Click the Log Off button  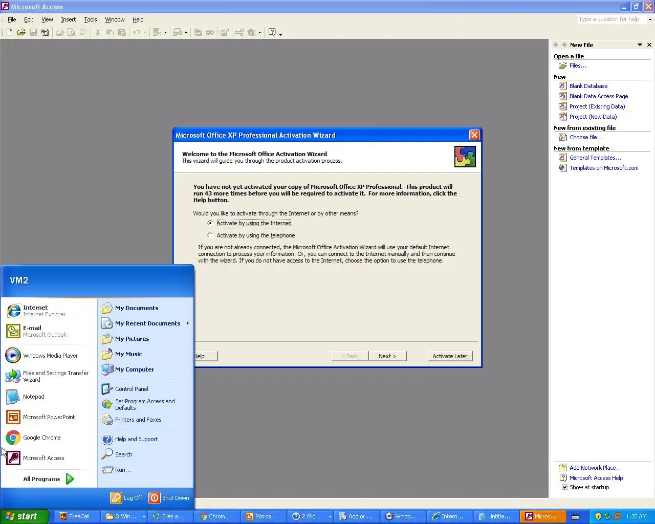point(127,498)
